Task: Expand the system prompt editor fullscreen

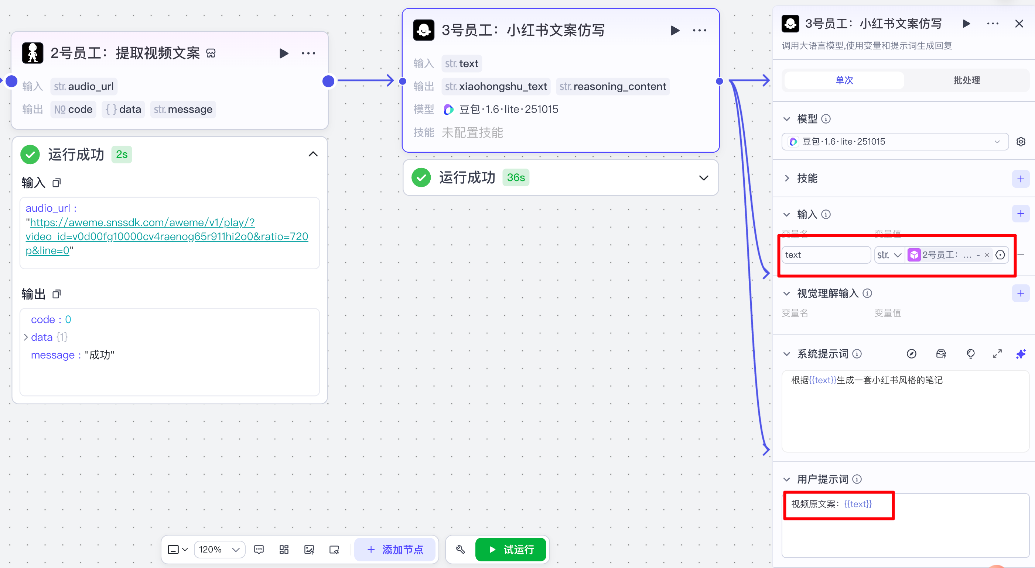Action: click(997, 354)
